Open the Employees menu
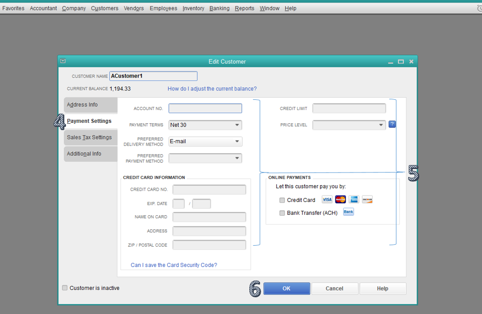482x314 pixels. [x=163, y=8]
